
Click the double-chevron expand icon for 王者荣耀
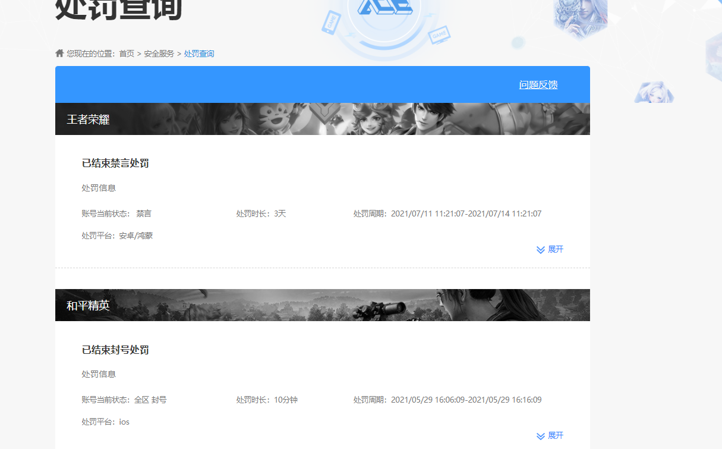(x=540, y=250)
